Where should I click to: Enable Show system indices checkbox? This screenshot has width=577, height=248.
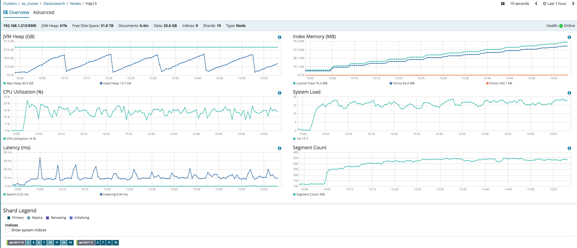(7, 230)
